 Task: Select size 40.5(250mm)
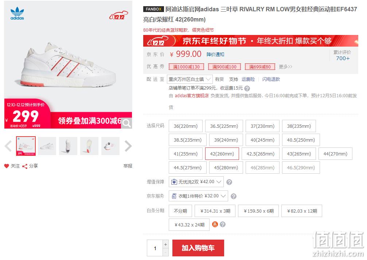tap(301, 140)
